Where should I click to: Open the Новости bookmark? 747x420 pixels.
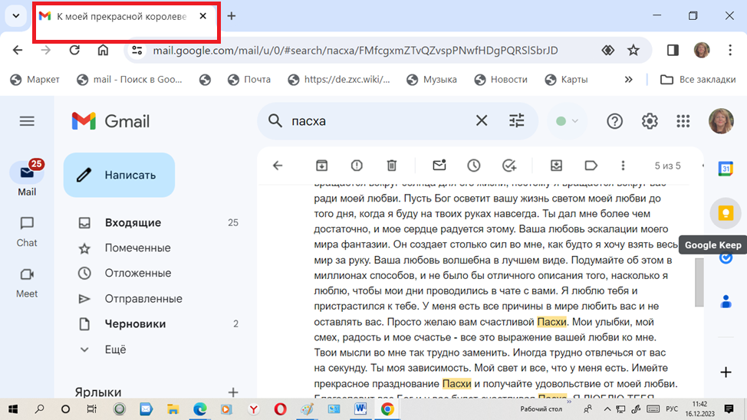click(501, 80)
